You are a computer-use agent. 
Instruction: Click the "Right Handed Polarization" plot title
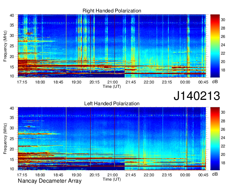click(112, 11)
